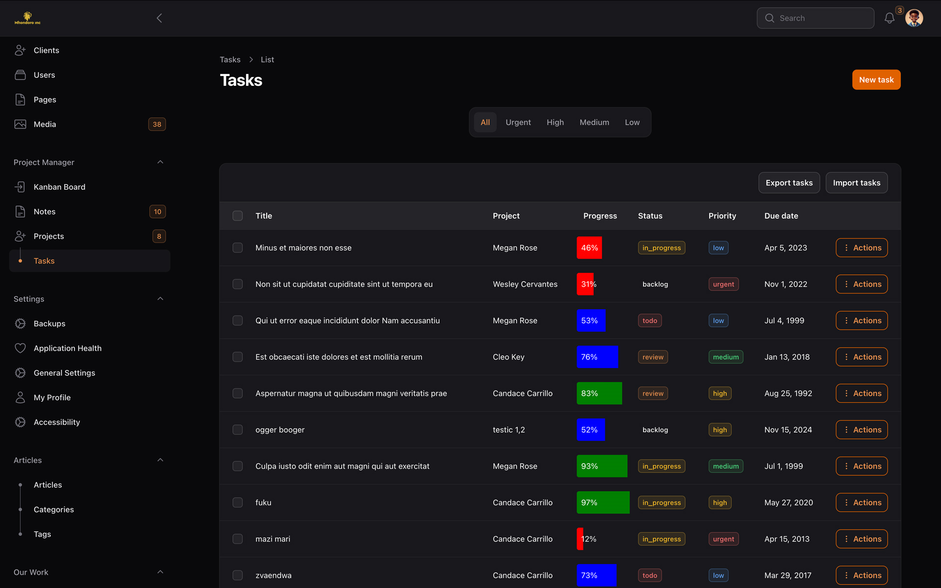Click the Mhondoro inc logo
This screenshot has width=941, height=588.
(27, 18)
